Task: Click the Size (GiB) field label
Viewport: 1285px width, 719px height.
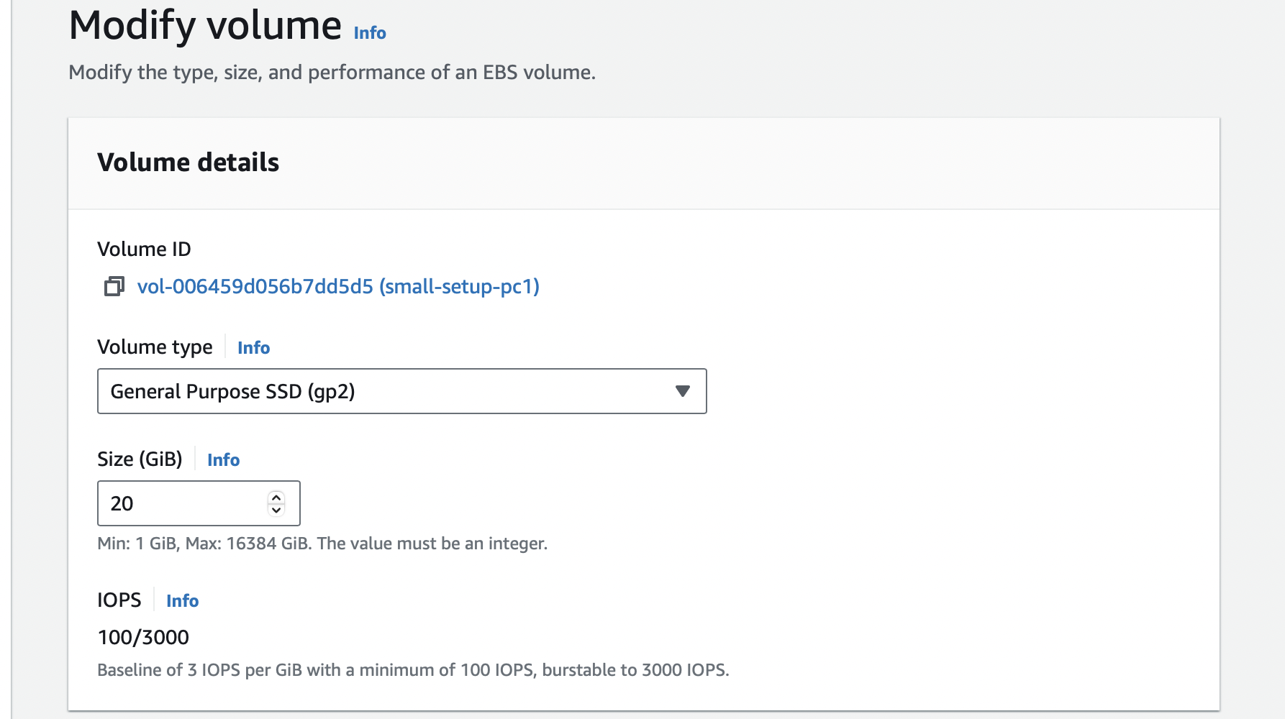Action: click(x=140, y=459)
